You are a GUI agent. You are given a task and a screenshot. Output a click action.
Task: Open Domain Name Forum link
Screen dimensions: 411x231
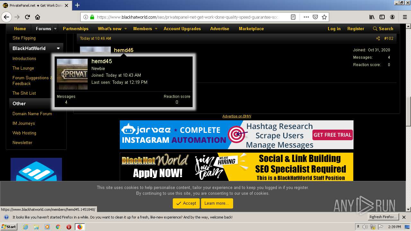coord(32,114)
